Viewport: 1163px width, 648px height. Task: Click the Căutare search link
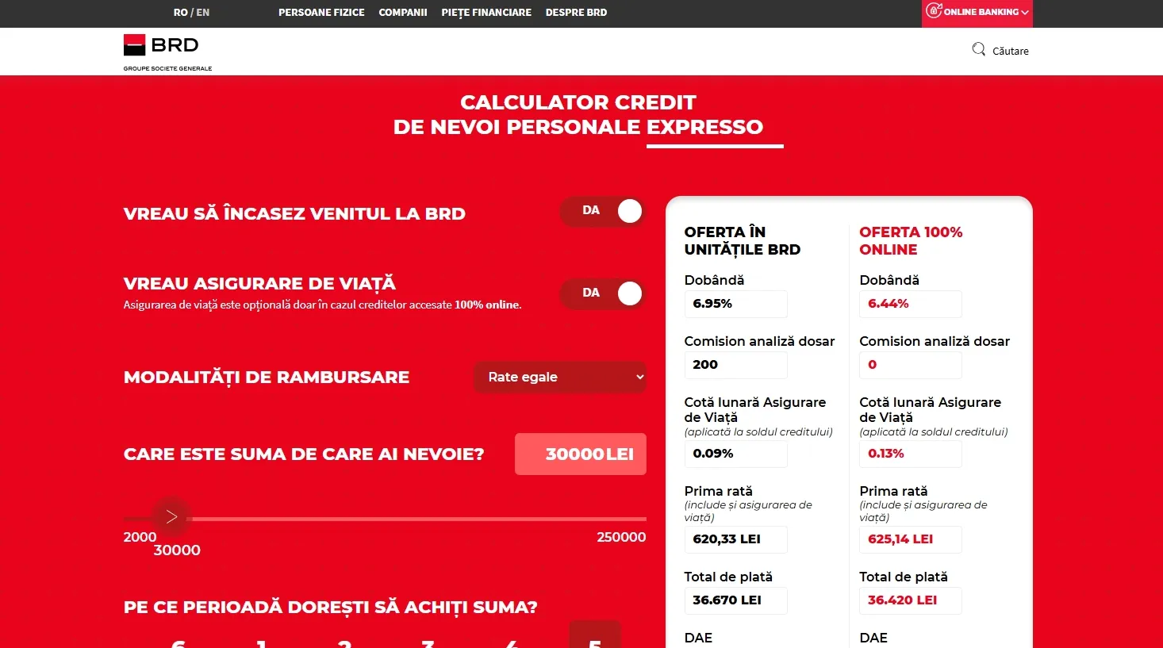[x=1010, y=51]
